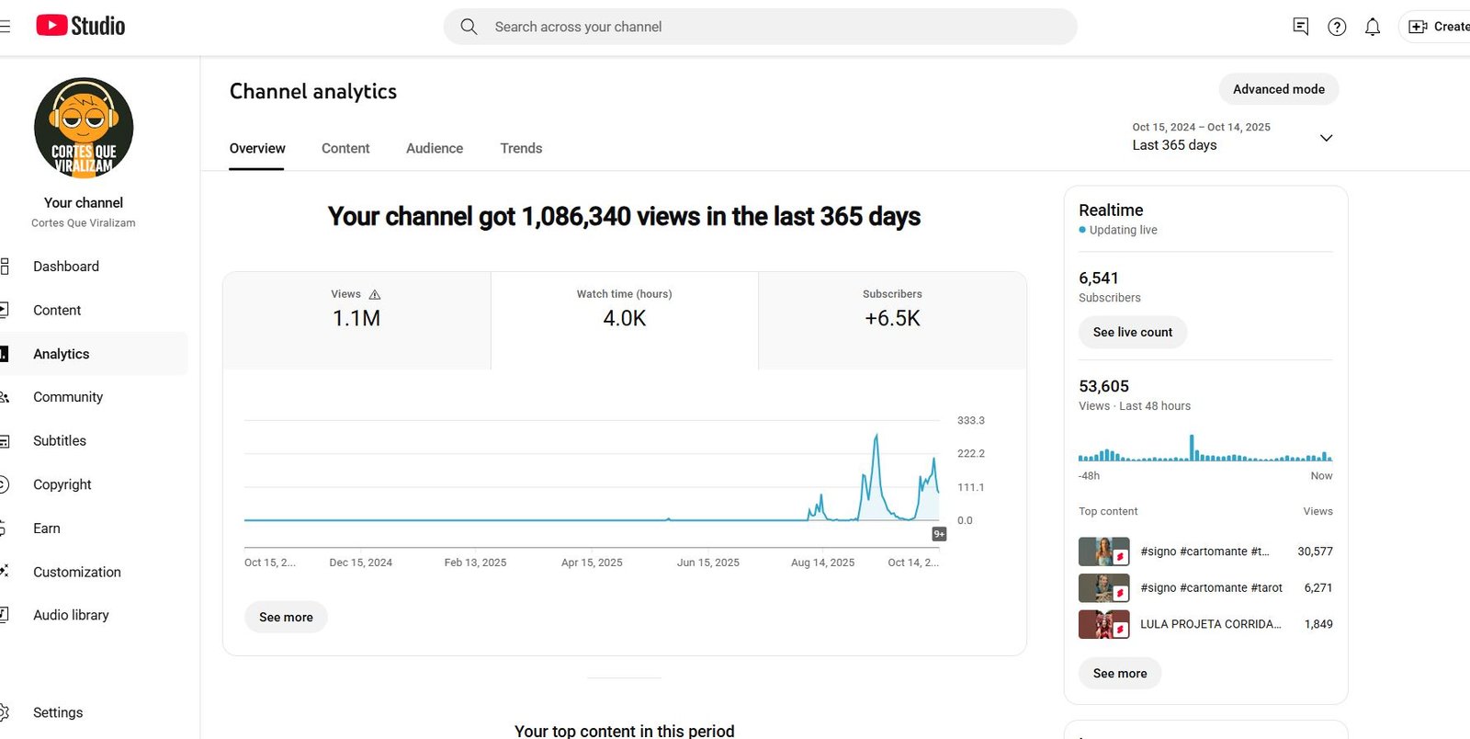Click the Views warning triangle icon
Screen dimensions: 1470x739
point(375,295)
